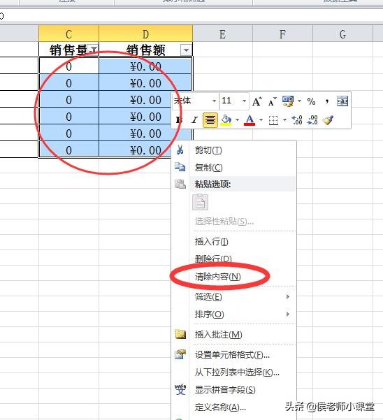Click the borders icon in mini toolbar
383x420 pixels.
tap(273, 120)
